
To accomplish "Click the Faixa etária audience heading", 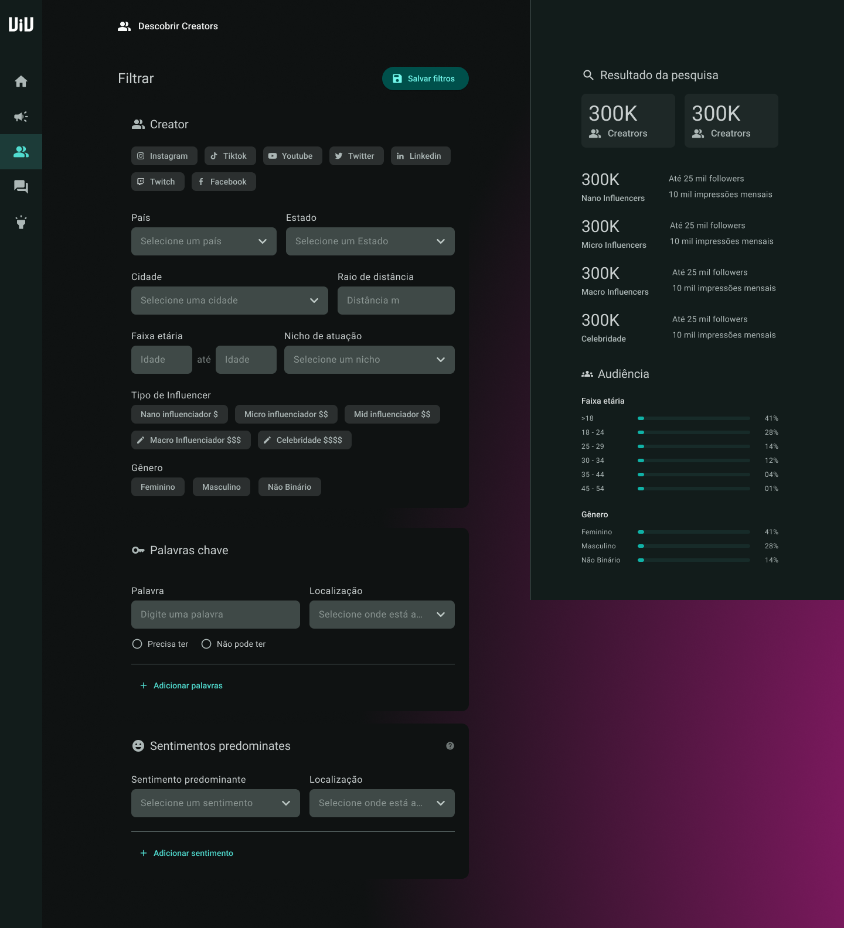I will (603, 401).
